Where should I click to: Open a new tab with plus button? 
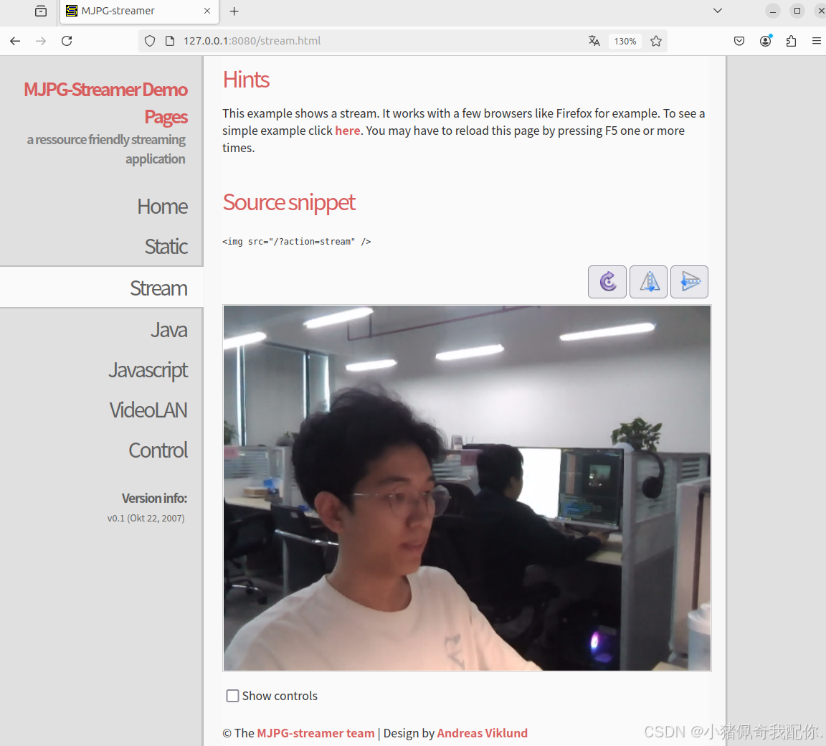[234, 11]
